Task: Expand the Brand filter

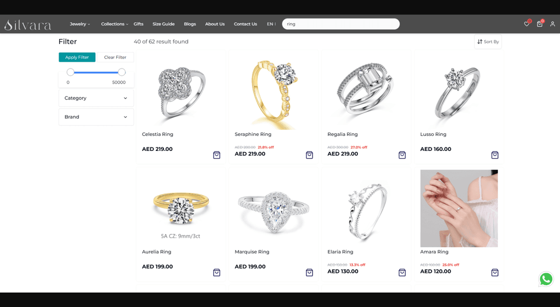Action: tap(96, 117)
